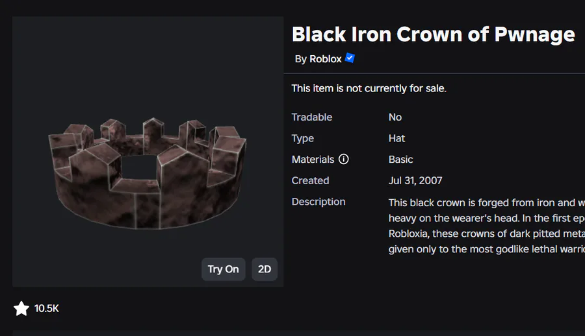585x336 pixels.
Task: Click the info icon next to Materials
Action: click(344, 160)
